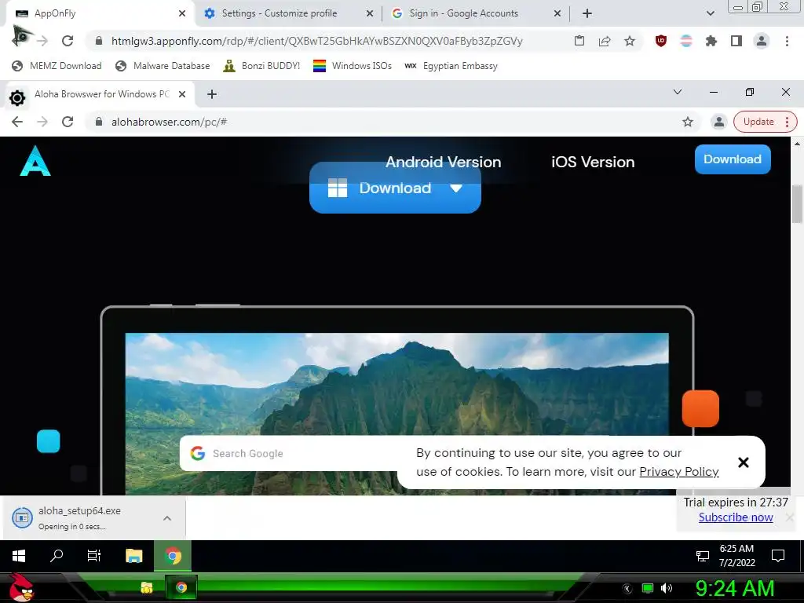
Task: Open Windows taskbar search
Action: (x=57, y=555)
